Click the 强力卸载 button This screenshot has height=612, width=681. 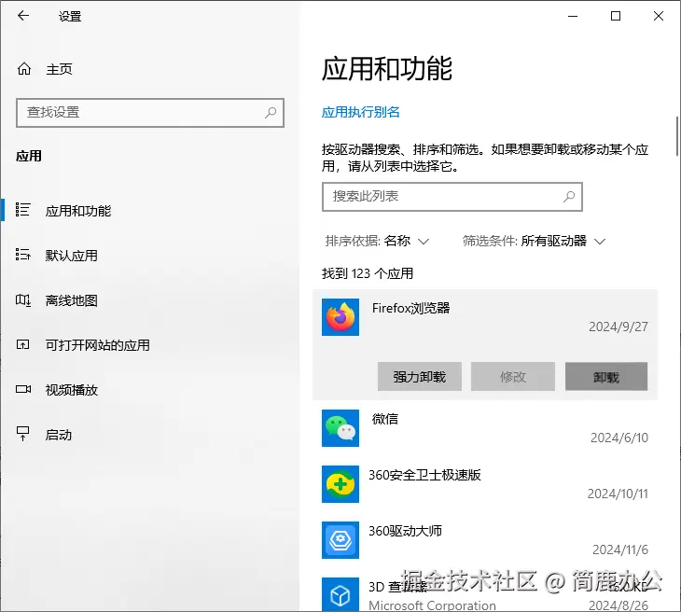pyautogui.click(x=420, y=377)
